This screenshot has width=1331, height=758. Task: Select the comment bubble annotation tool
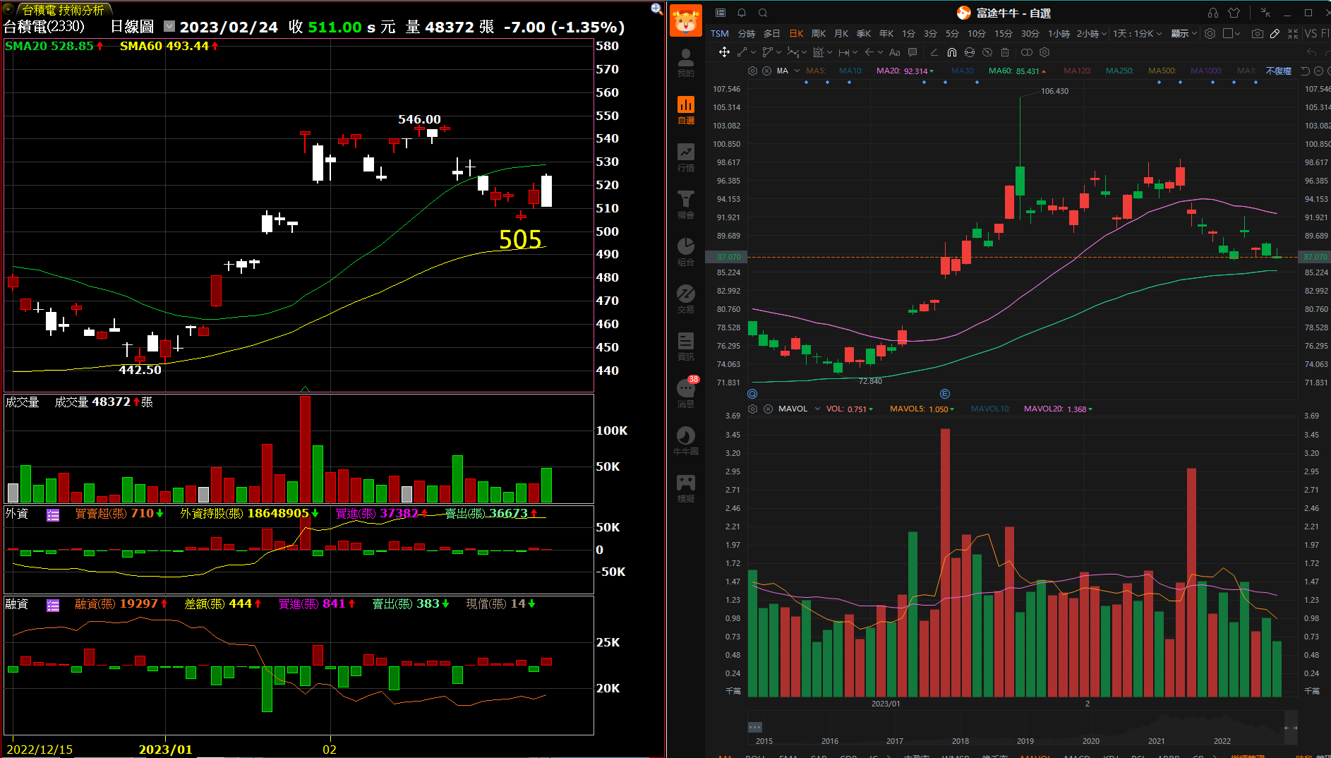coord(913,52)
